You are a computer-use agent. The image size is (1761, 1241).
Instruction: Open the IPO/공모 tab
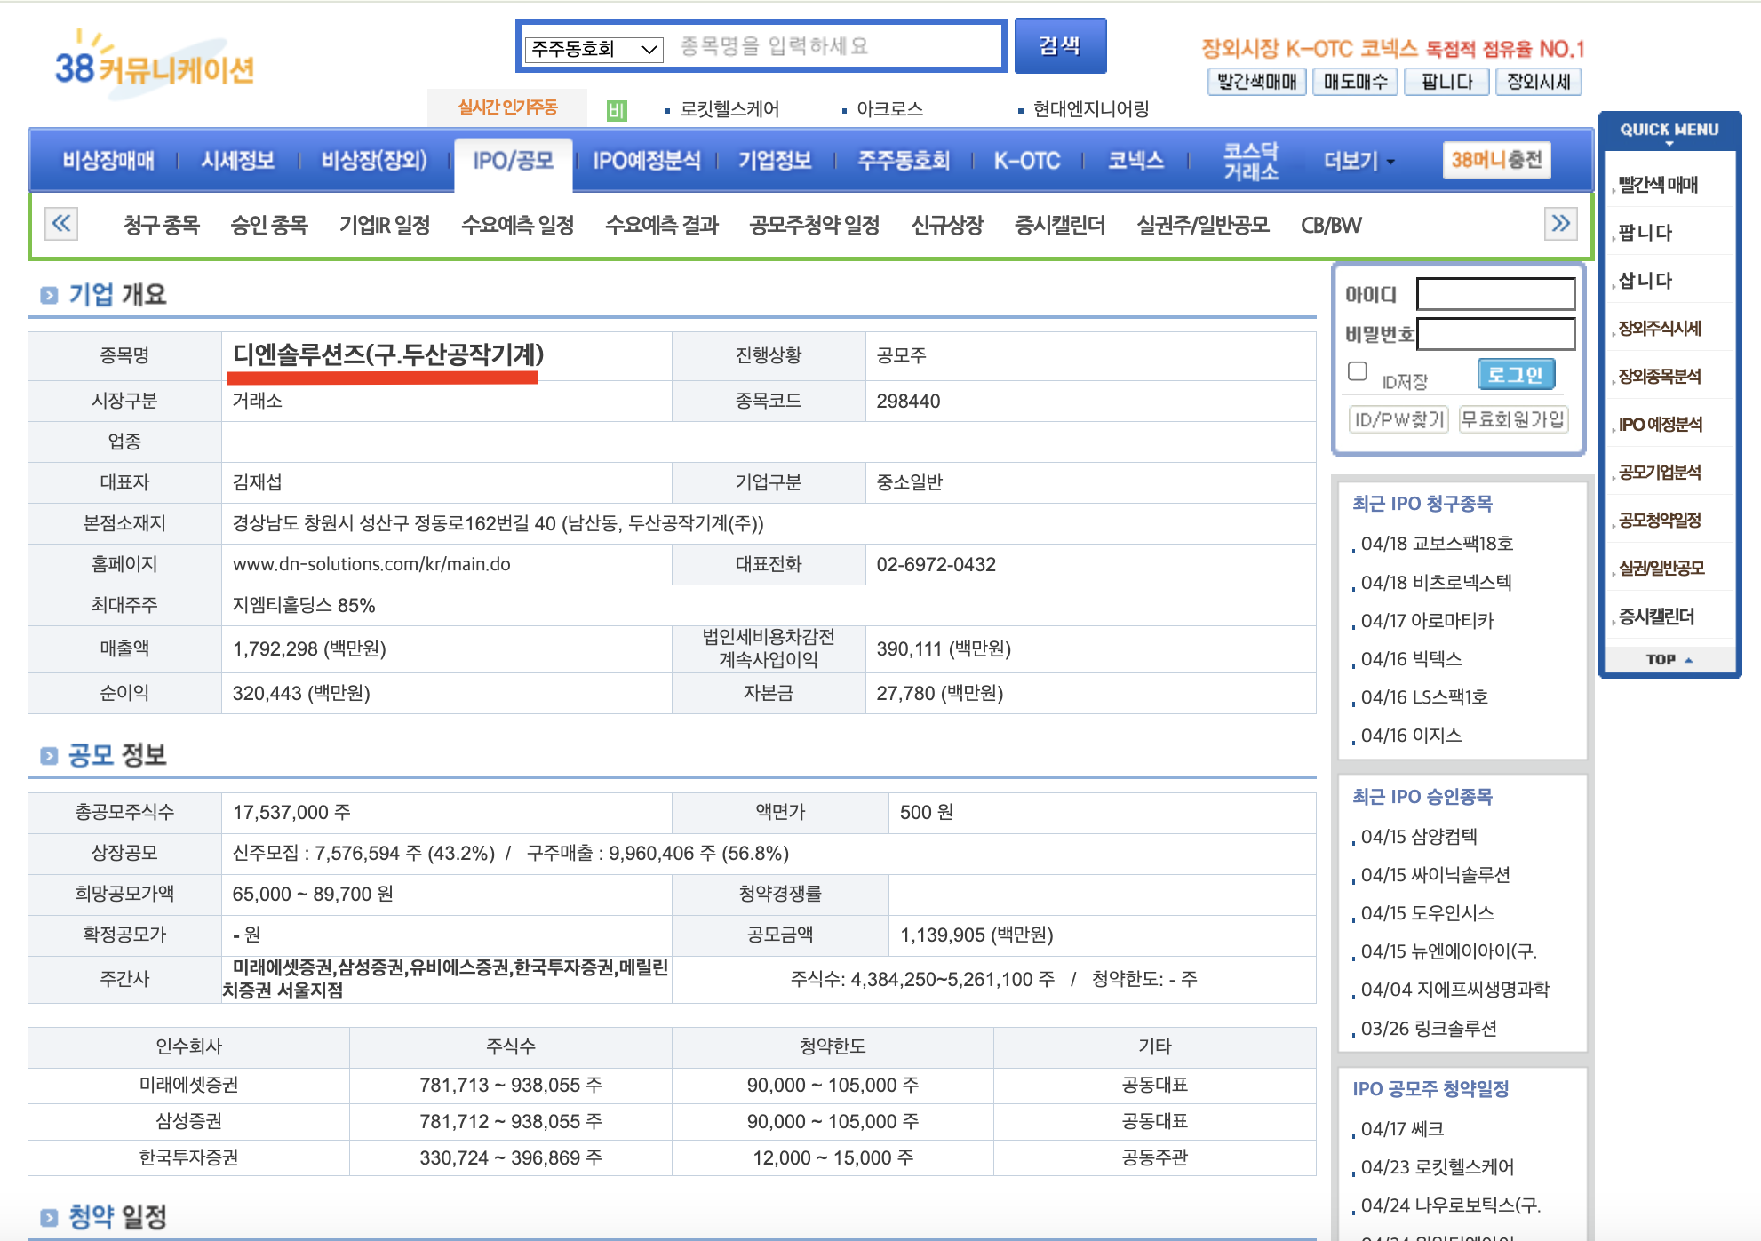pyautogui.click(x=513, y=161)
